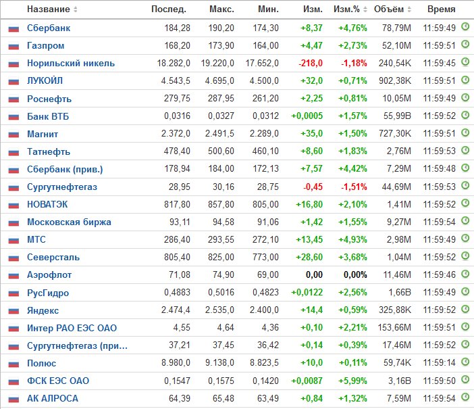Open the Роснефть stock link
474x409 pixels.
[x=49, y=99]
